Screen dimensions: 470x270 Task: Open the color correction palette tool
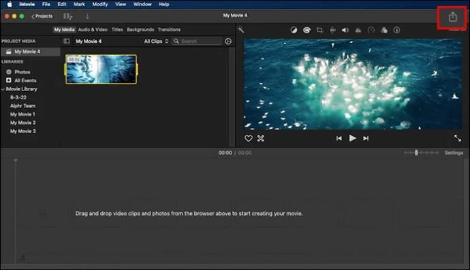point(307,30)
